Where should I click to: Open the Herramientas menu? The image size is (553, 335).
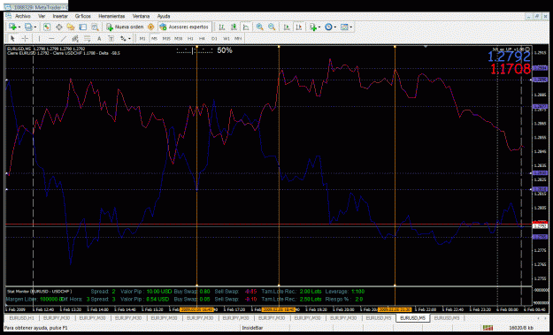coord(111,16)
